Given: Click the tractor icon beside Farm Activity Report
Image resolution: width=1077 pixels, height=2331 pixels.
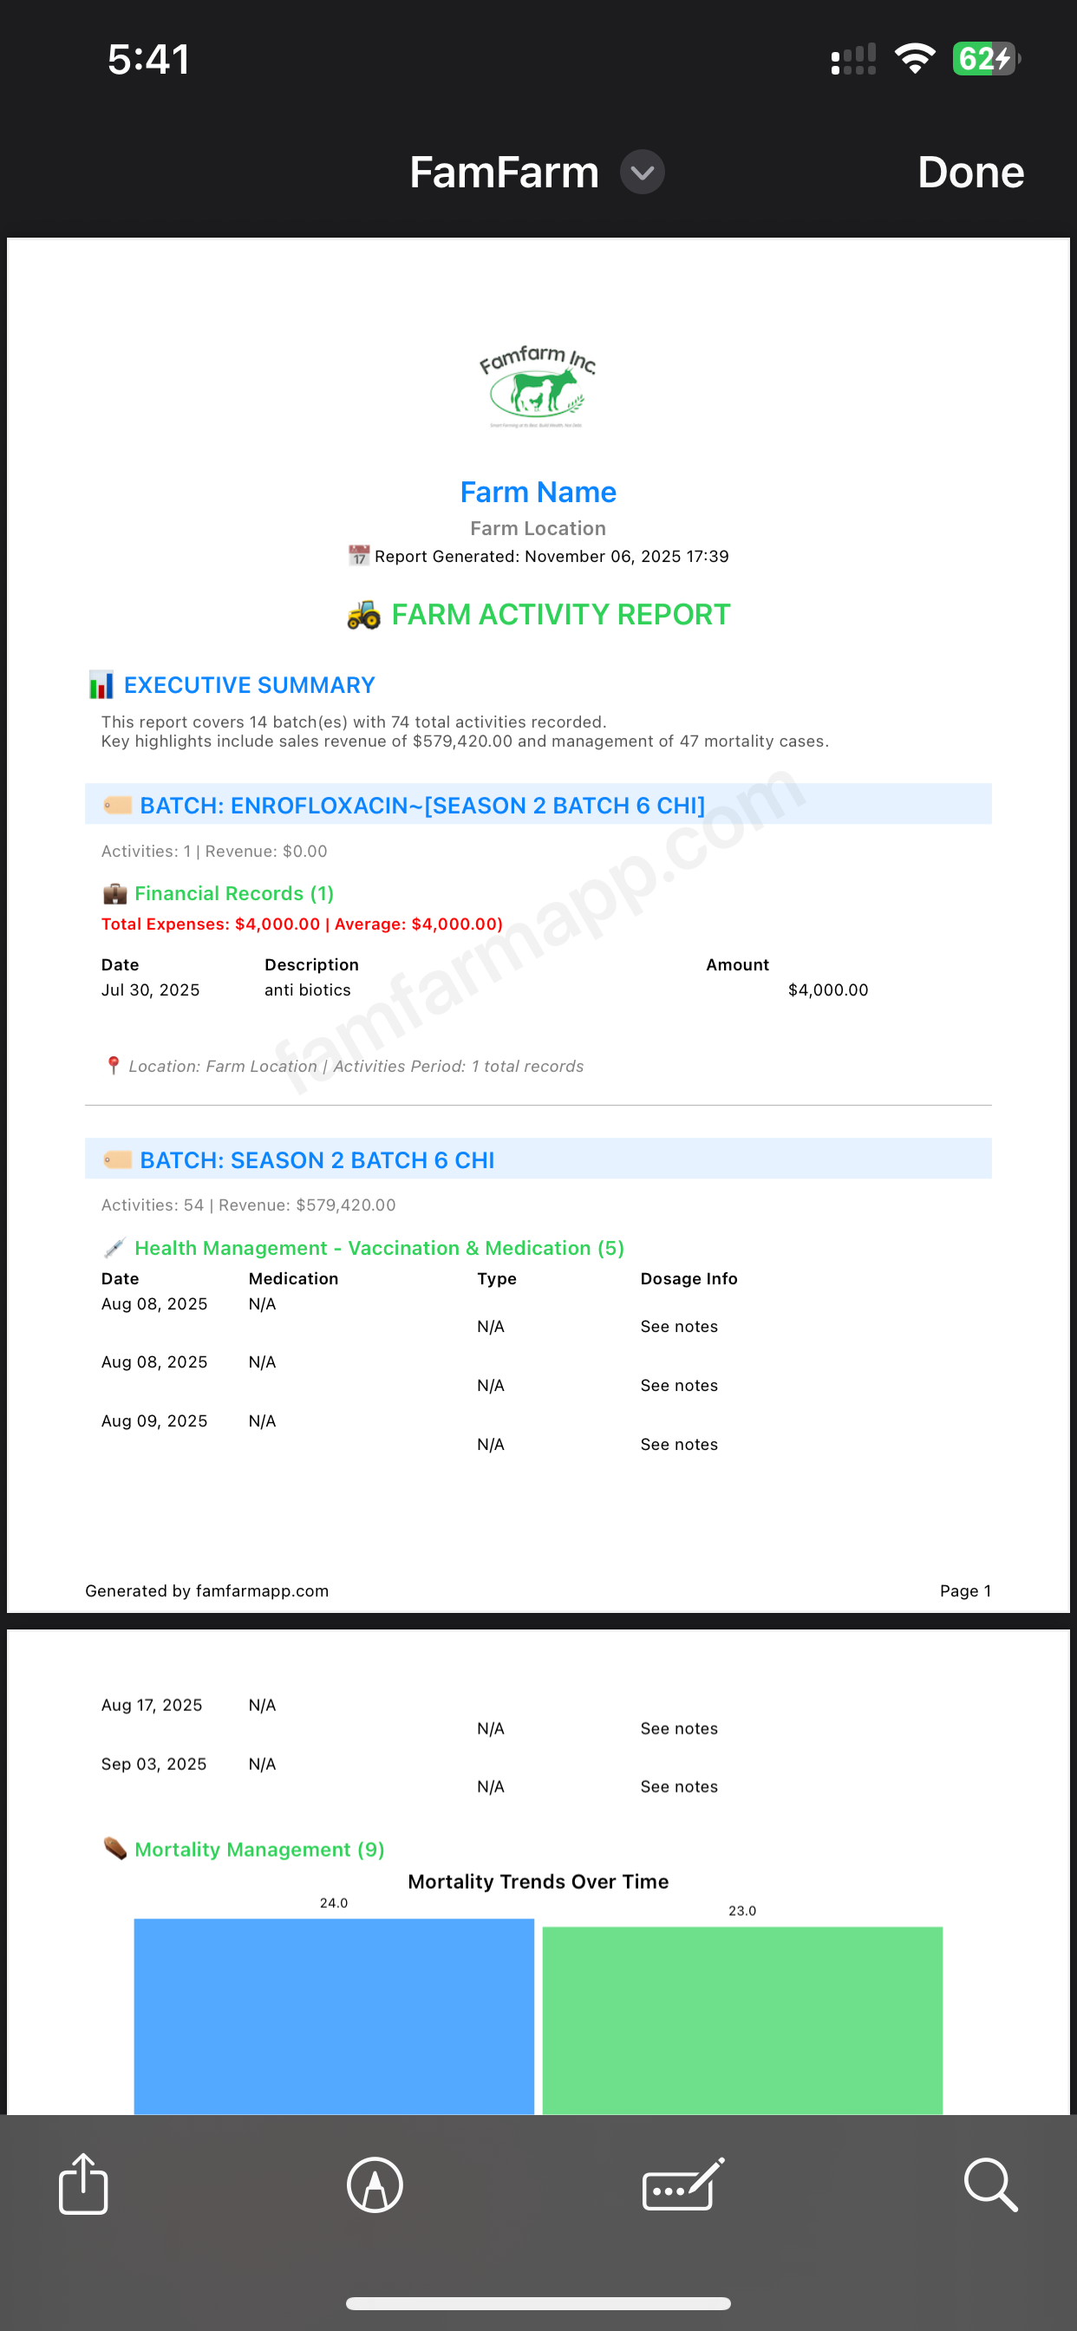Looking at the screenshot, I should tap(364, 616).
